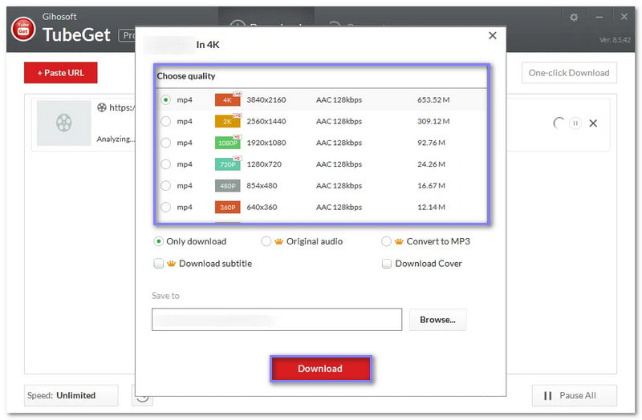Viewport: 642px width, 420px height.
Task: Click the gray 480P quality badge
Action: click(228, 186)
